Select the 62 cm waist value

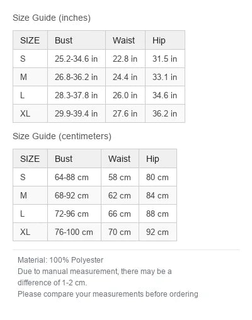pyautogui.click(x=120, y=195)
